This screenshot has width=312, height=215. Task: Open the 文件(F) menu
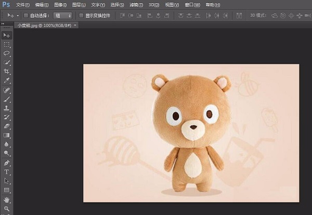pyautogui.click(x=22, y=5)
